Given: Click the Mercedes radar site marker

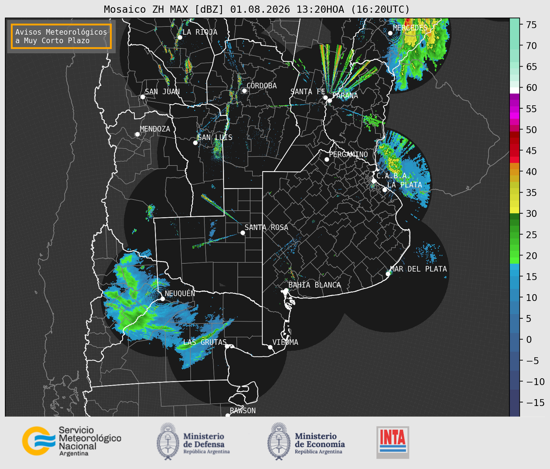Looking at the screenshot, I should pos(390,33).
